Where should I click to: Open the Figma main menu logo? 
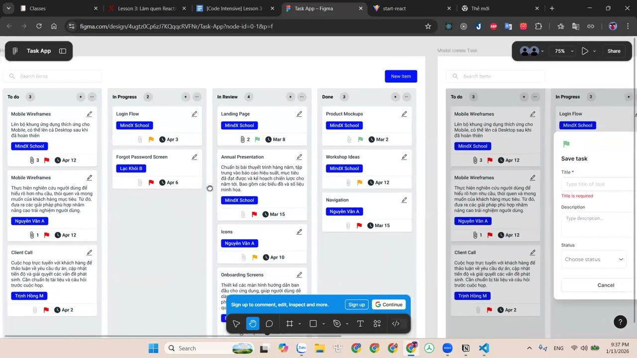coord(15,51)
